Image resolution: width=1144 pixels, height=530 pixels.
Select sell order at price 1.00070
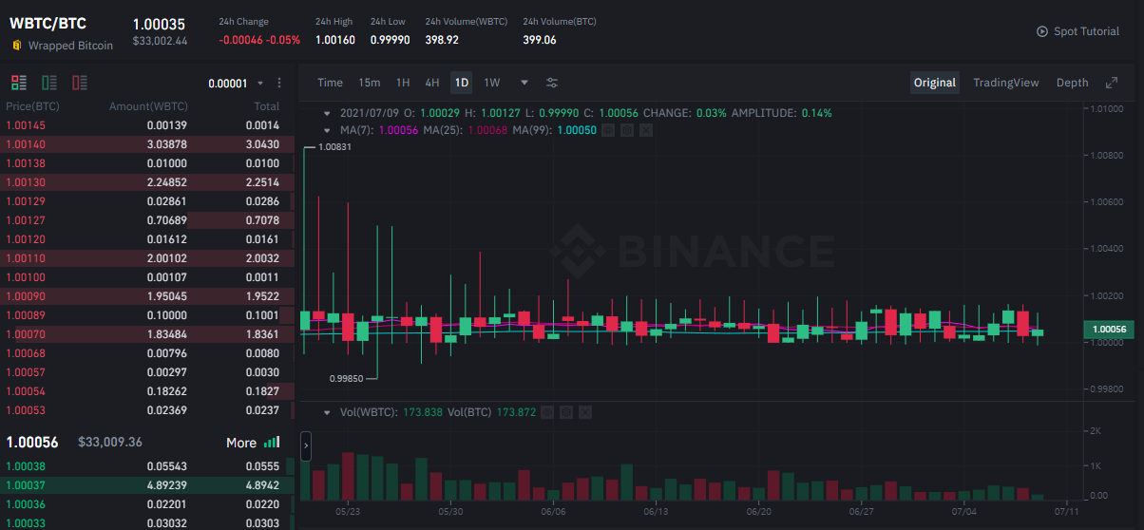(x=147, y=334)
